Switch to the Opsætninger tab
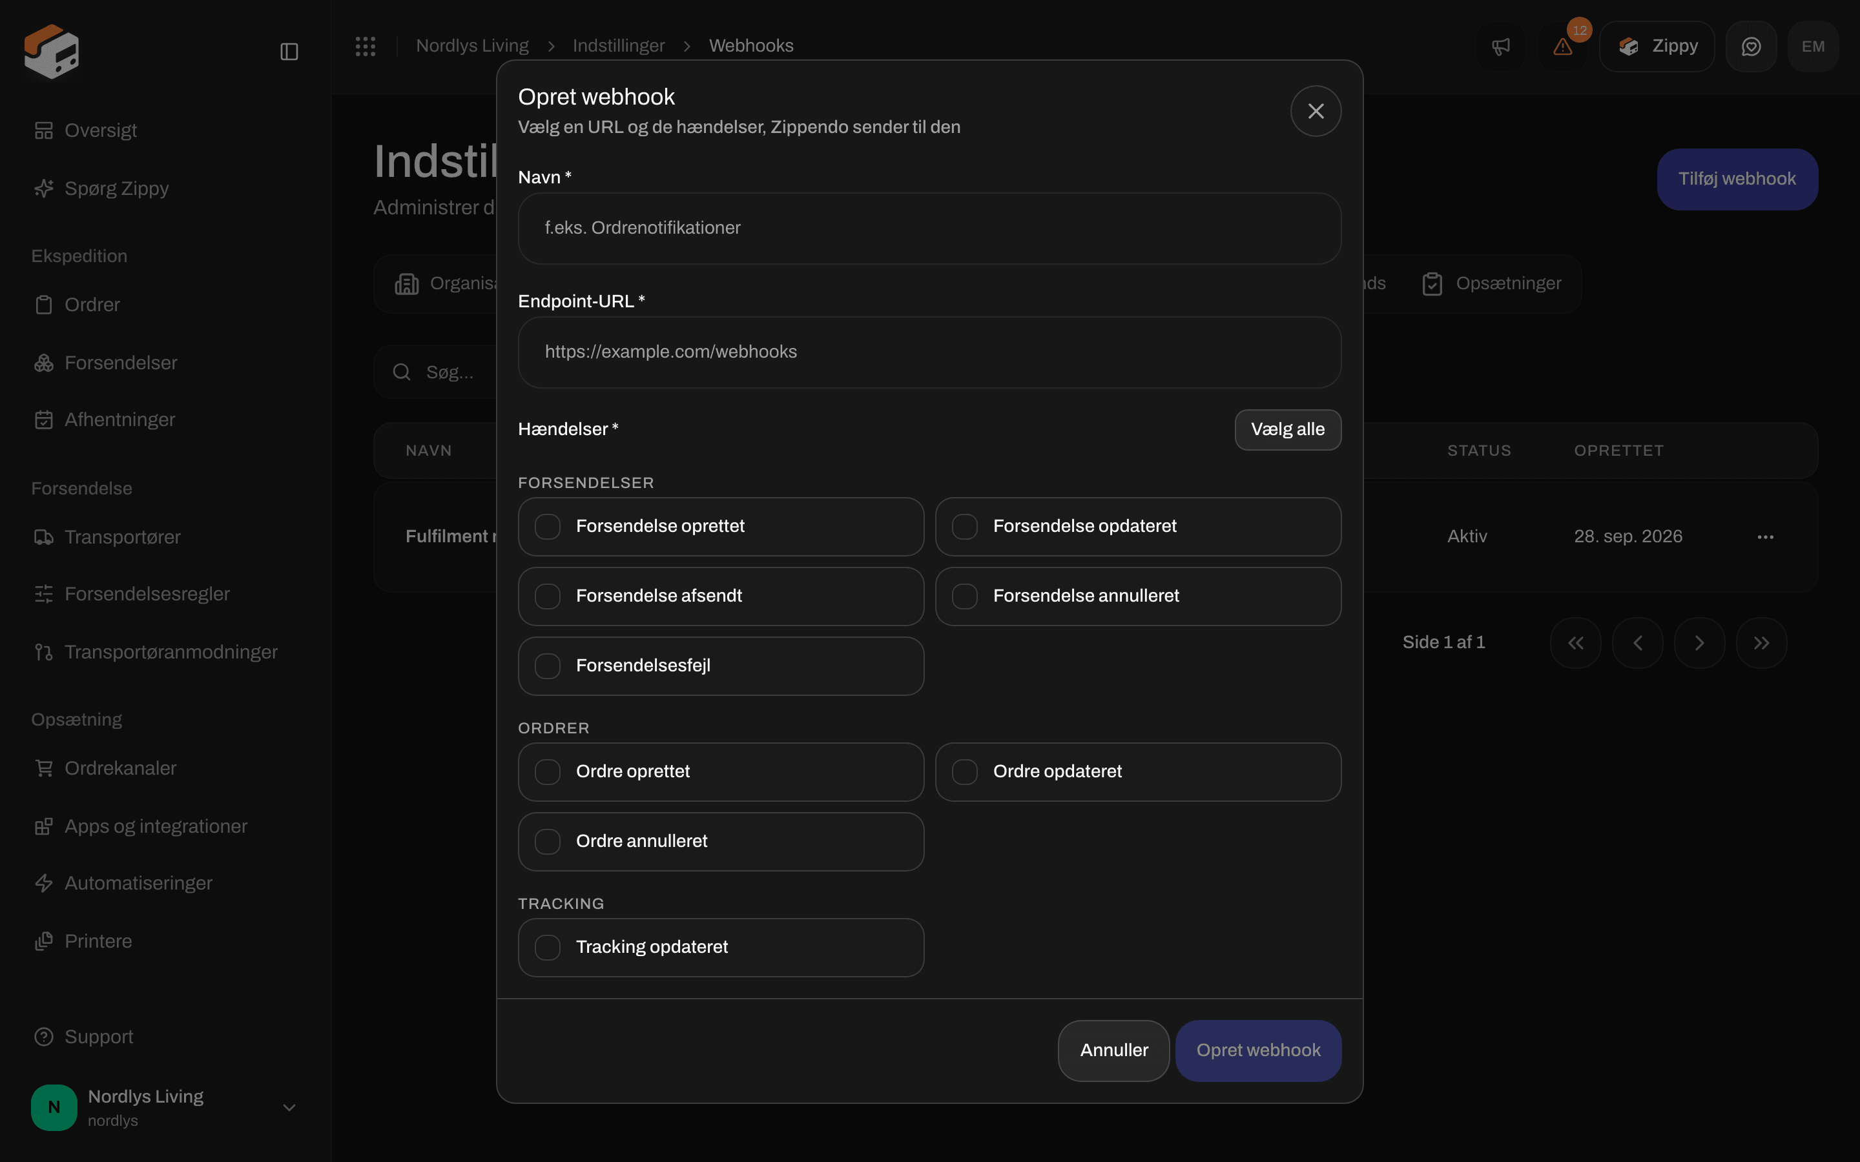The image size is (1860, 1162). coord(1491,283)
